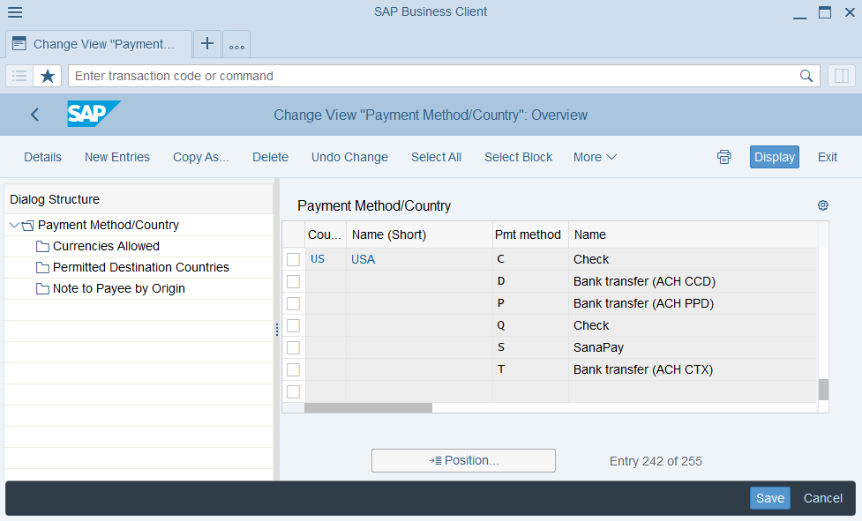862x521 pixels.
Task: Open Note to Payee by Origin
Action: 119,289
